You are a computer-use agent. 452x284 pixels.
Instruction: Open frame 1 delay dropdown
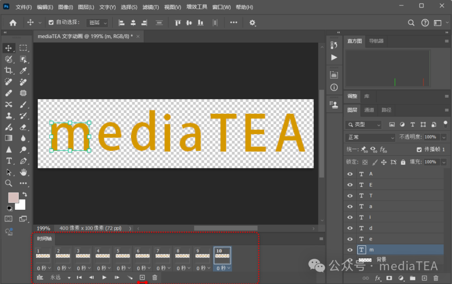43,268
